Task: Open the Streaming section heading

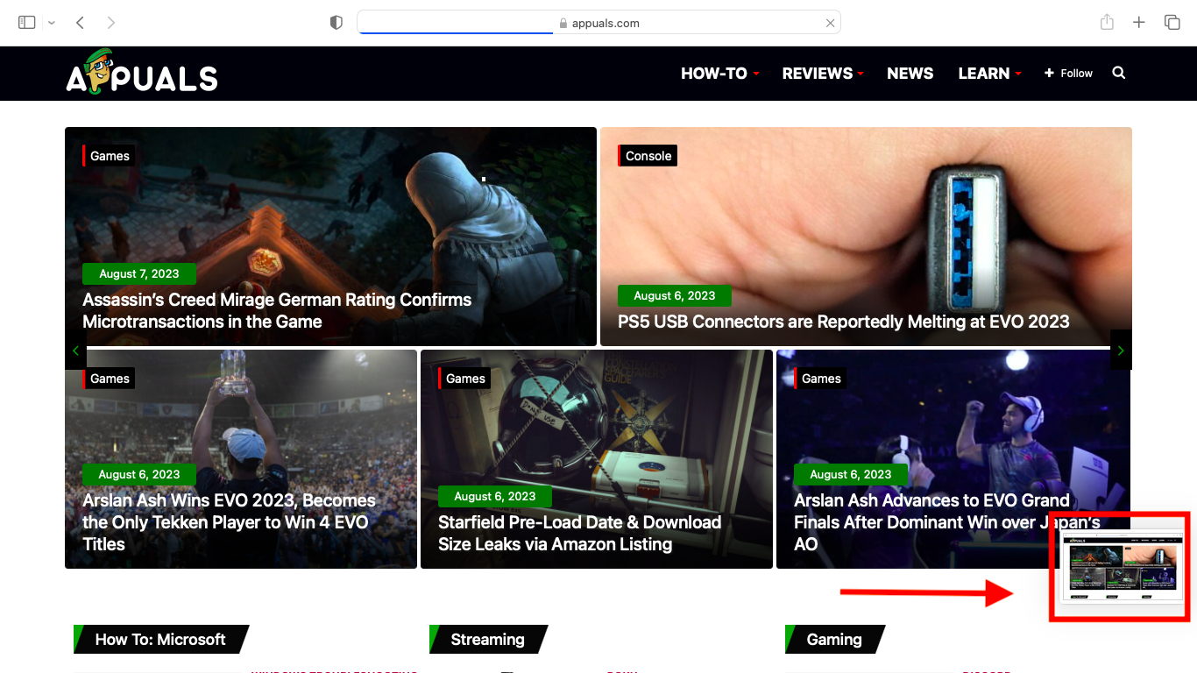Action: point(488,640)
